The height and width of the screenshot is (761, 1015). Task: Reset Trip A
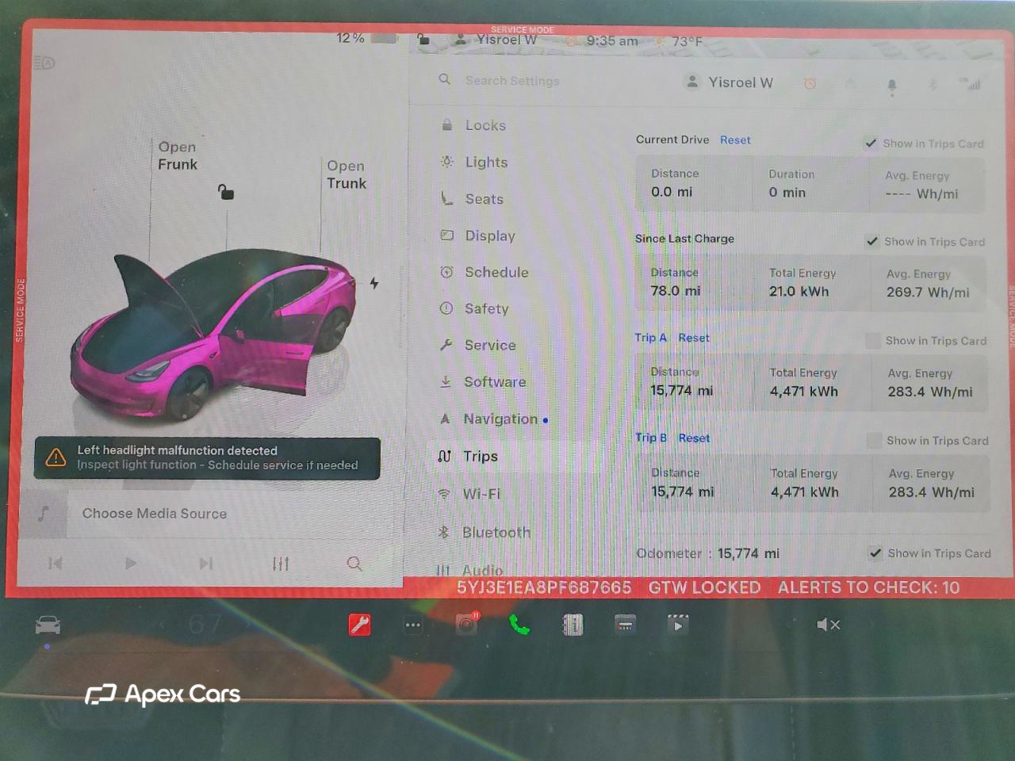click(x=694, y=338)
